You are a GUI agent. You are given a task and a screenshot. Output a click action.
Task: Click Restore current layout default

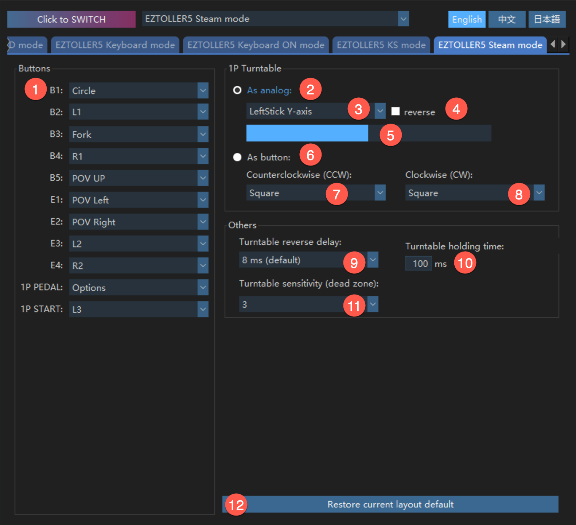point(390,504)
